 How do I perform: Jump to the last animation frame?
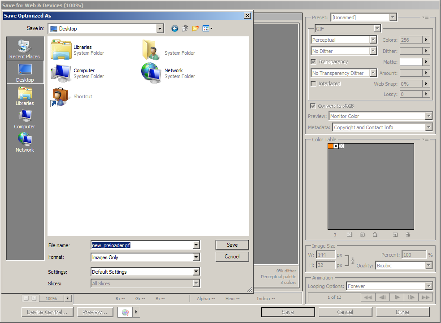(425, 297)
